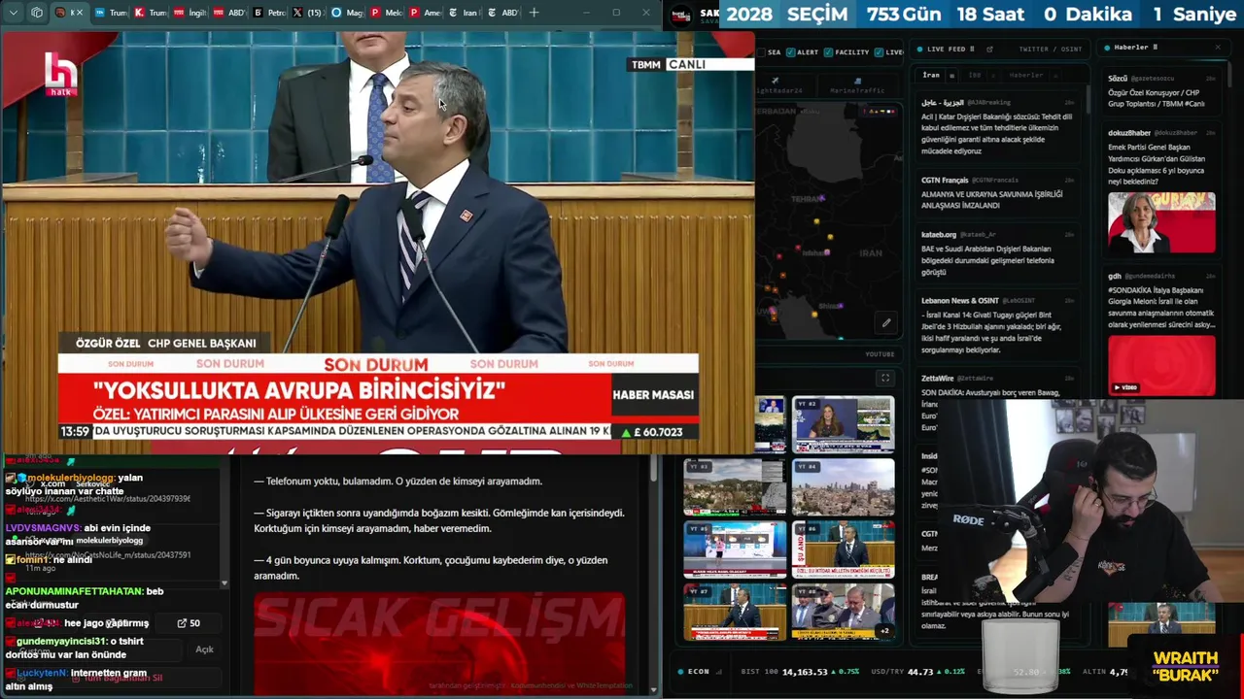Select the Haberler feed tab

1026,75
